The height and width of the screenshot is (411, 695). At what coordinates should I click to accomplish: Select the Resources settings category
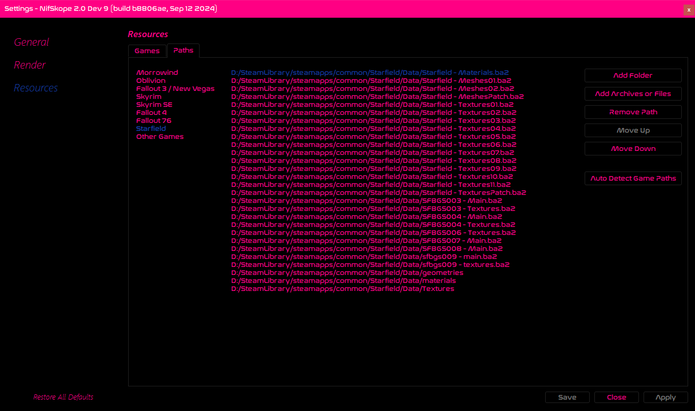[36, 87]
